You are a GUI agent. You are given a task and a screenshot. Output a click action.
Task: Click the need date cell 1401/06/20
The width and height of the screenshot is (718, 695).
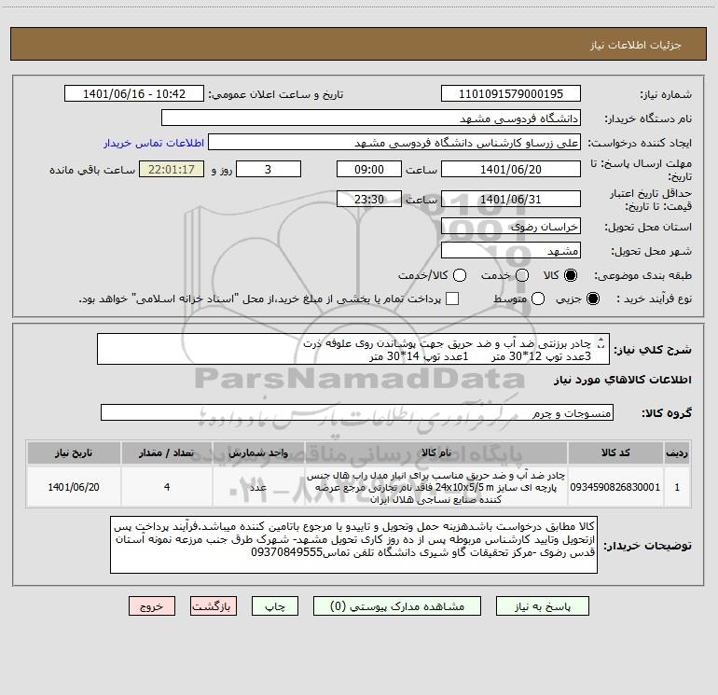pos(74,487)
